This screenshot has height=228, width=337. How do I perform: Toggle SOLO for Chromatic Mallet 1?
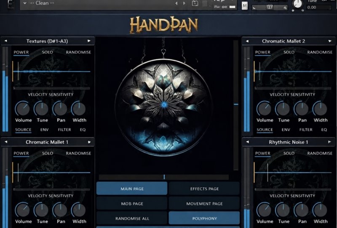point(48,153)
